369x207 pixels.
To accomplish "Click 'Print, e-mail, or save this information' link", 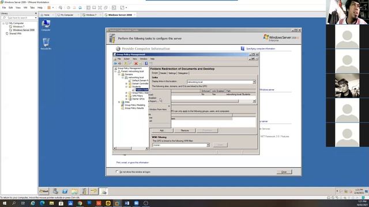I will (x=133, y=162).
